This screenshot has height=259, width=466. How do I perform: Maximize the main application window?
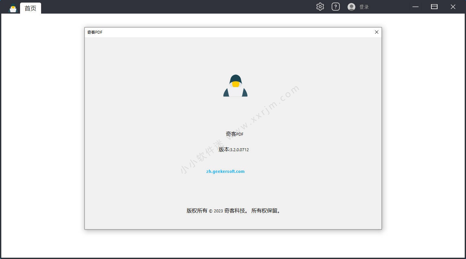434,7
